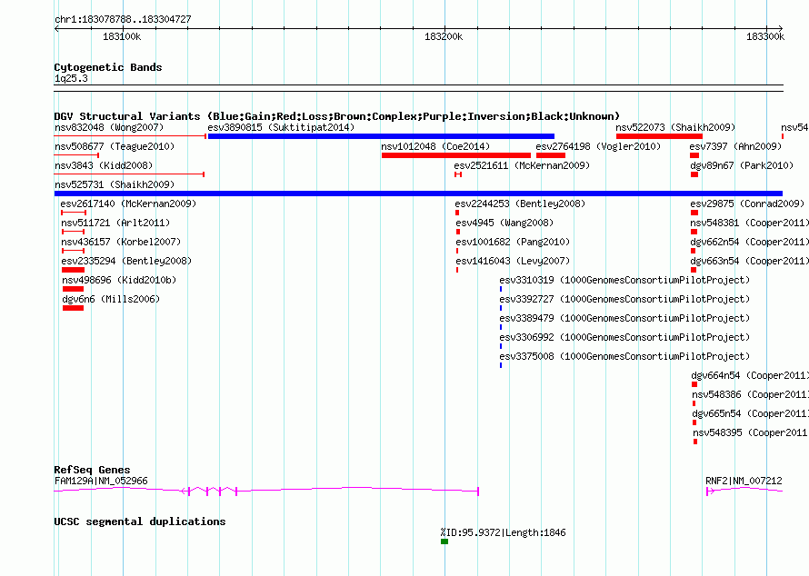This screenshot has width=809, height=576.
Task: Select the green segmental duplication block
Action: click(444, 541)
